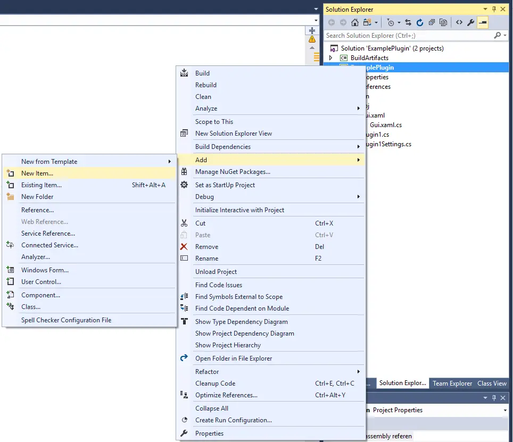The height and width of the screenshot is (442, 513).
Task: Click the Home icon in Solution Explorer toolbar
Action: (x=354, y=22)
